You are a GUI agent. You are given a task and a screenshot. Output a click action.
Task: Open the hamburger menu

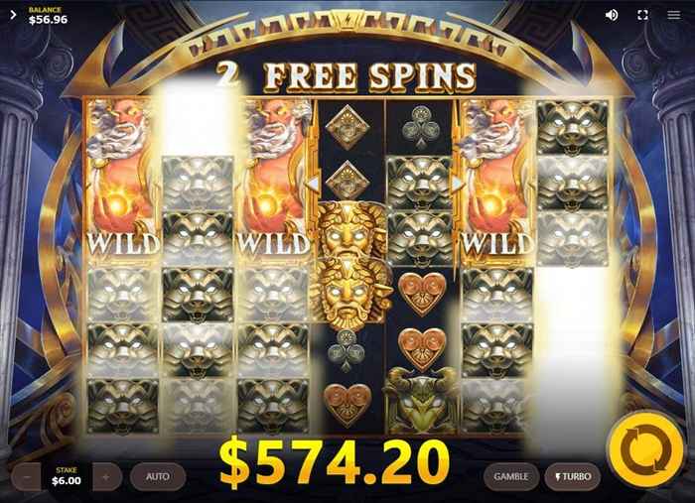coord(674,15)
